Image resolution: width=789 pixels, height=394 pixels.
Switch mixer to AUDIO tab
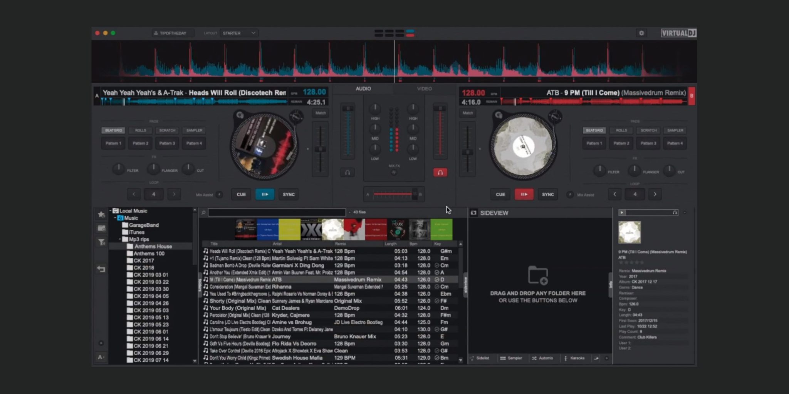pos(363,88)
